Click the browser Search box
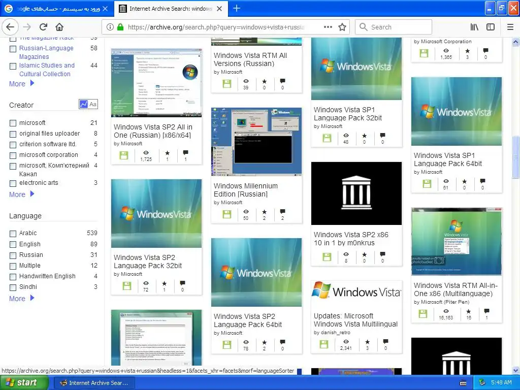520x390 pixels. (x=394, y=27)
